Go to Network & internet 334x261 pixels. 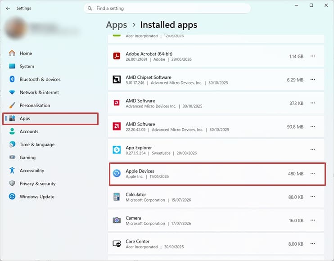click(x=50, y=92)
